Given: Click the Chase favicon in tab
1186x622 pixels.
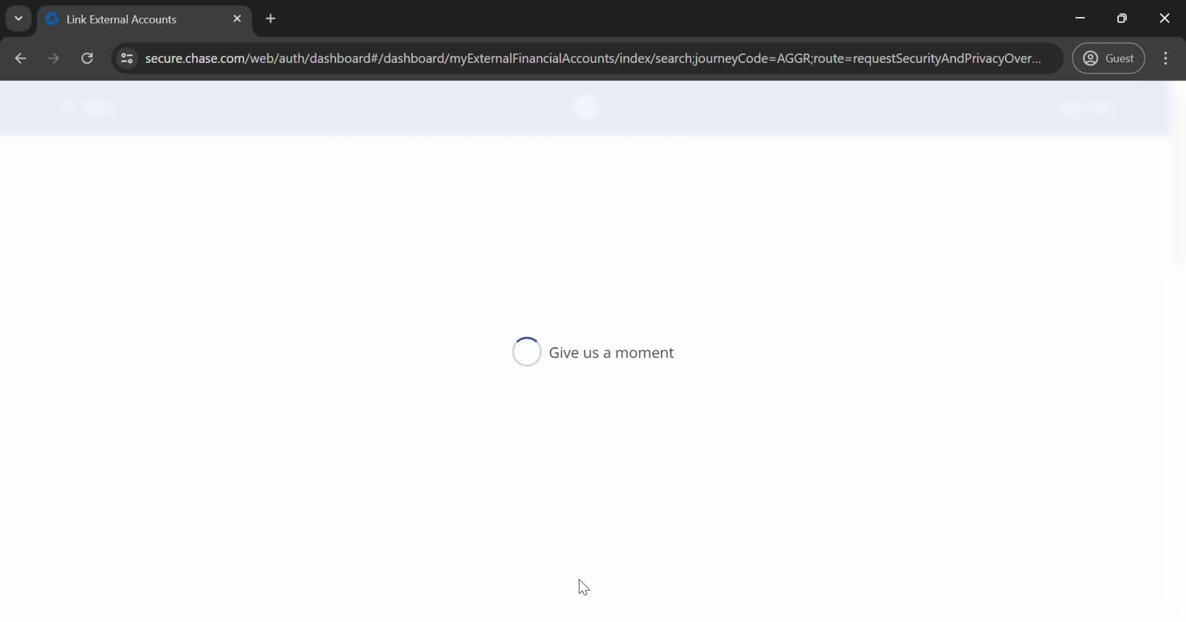Looking at the screenshot, I should 52,19.
